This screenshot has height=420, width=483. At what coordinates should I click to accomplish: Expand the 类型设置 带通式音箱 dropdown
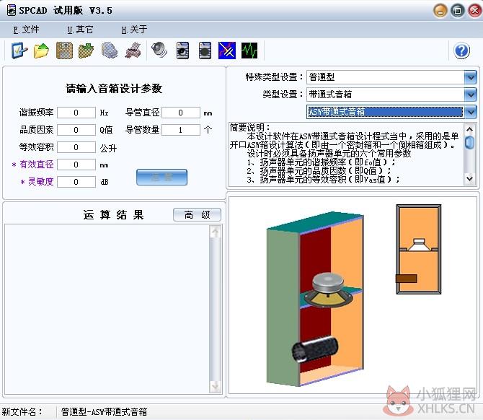471,95
